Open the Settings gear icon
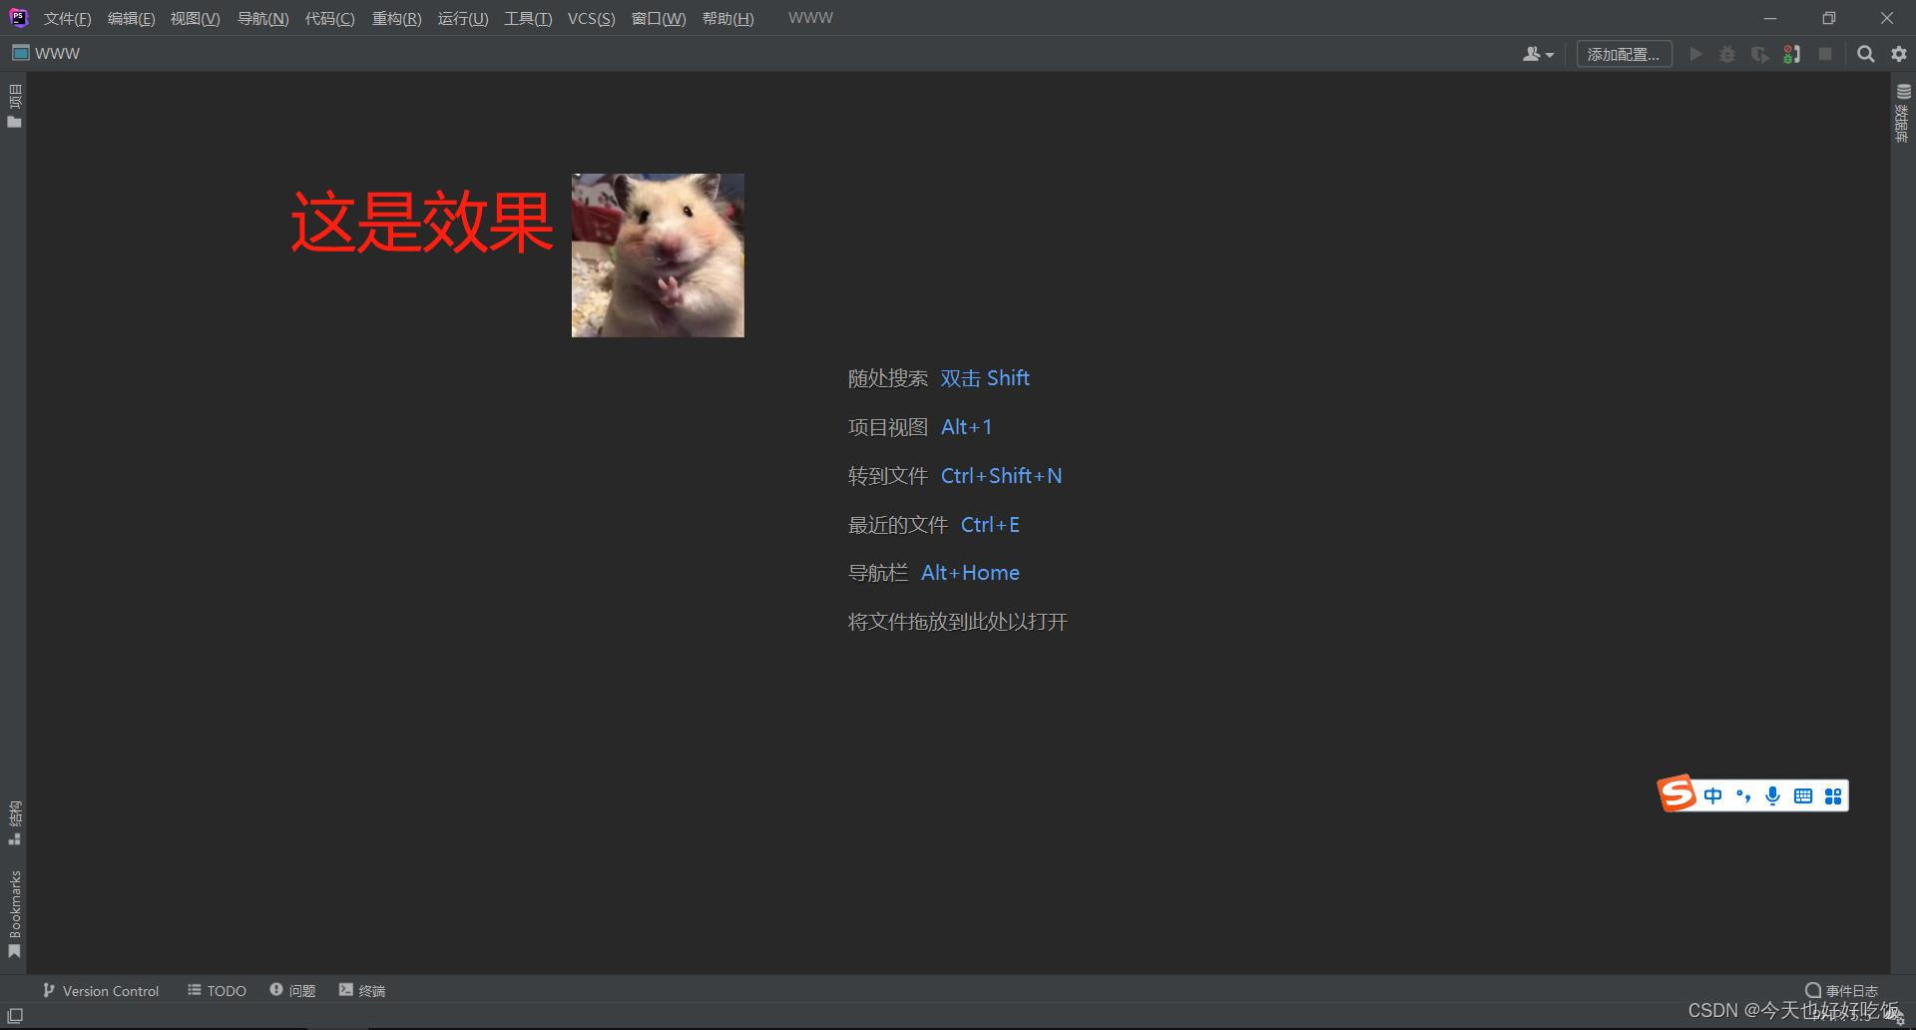 pyautogui.click(x=1897, y=54)
